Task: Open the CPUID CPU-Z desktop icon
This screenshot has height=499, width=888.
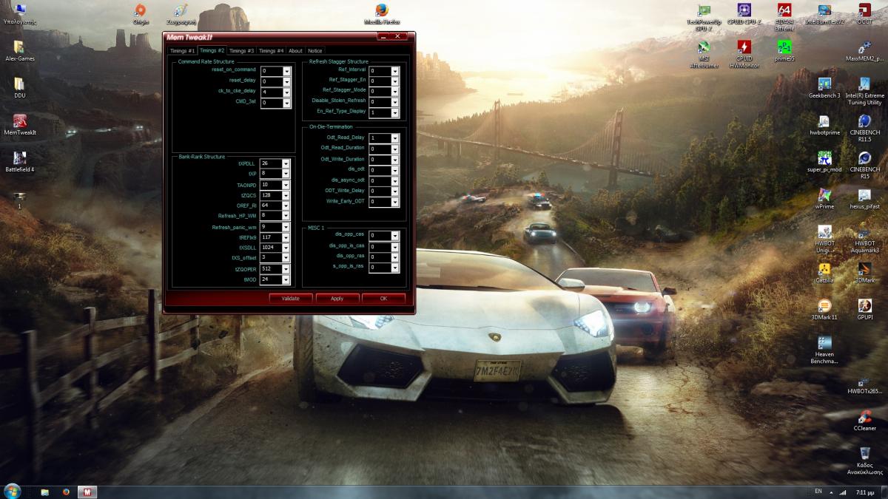Action: (x=744, y=15)
